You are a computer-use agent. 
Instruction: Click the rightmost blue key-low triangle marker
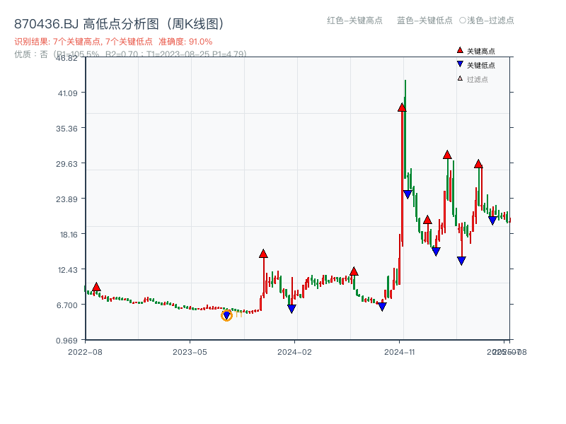pyautogui.click(x=493, y=220)
